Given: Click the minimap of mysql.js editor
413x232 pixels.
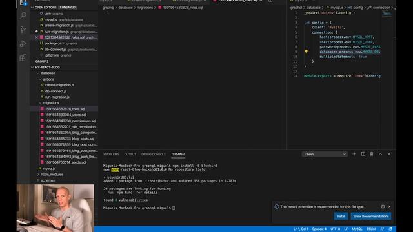Looking at the screenshot, I should coord(387,14).
